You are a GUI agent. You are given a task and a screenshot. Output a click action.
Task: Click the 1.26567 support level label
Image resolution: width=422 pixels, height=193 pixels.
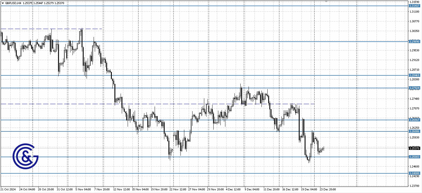pyautogui.click(x=414, y=120)
